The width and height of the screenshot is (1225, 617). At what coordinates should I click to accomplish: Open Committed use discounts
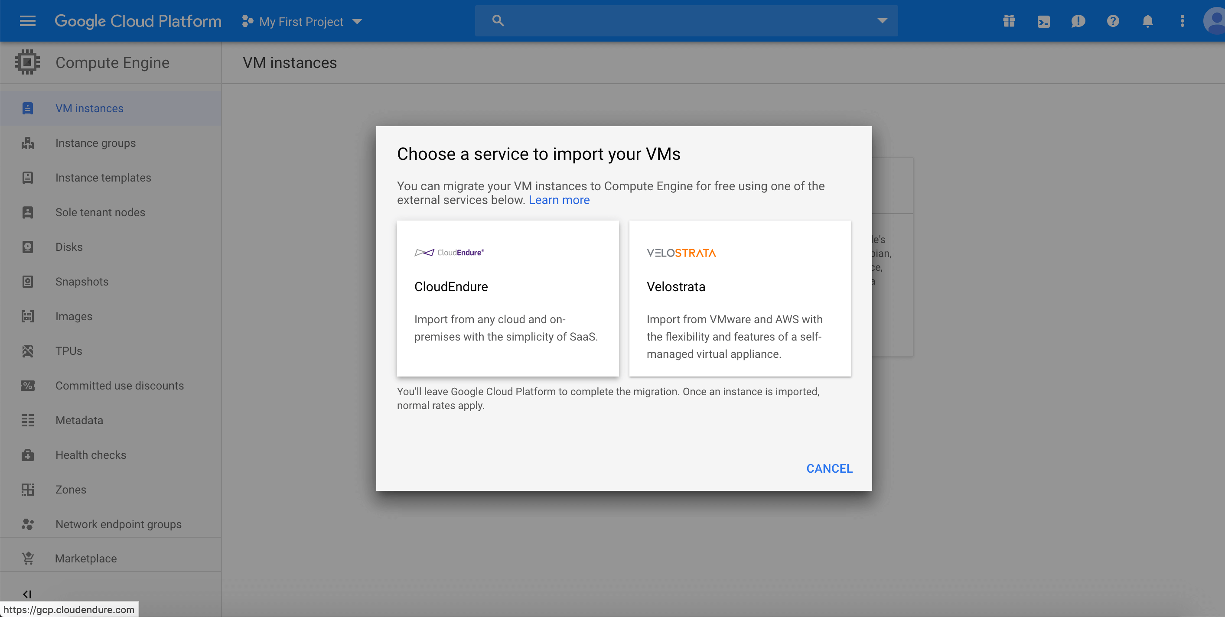[x=111, y=386]
